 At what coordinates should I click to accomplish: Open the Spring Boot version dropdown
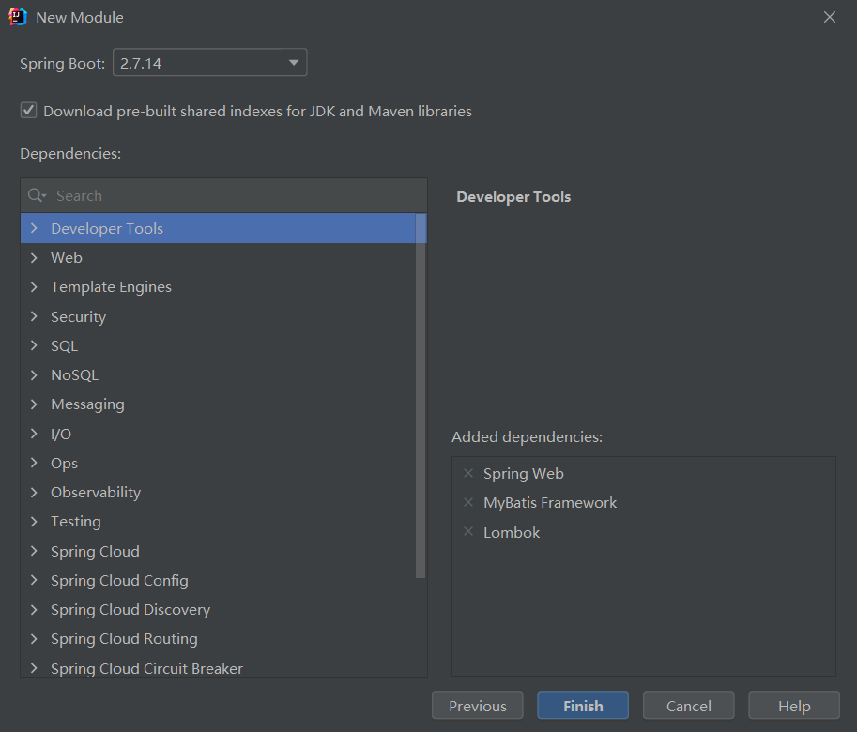[210, 62]
